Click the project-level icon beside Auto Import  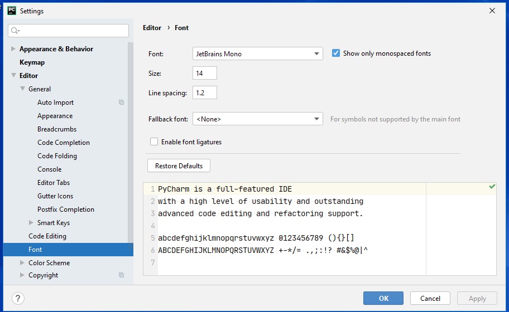(x=121, y=103)
